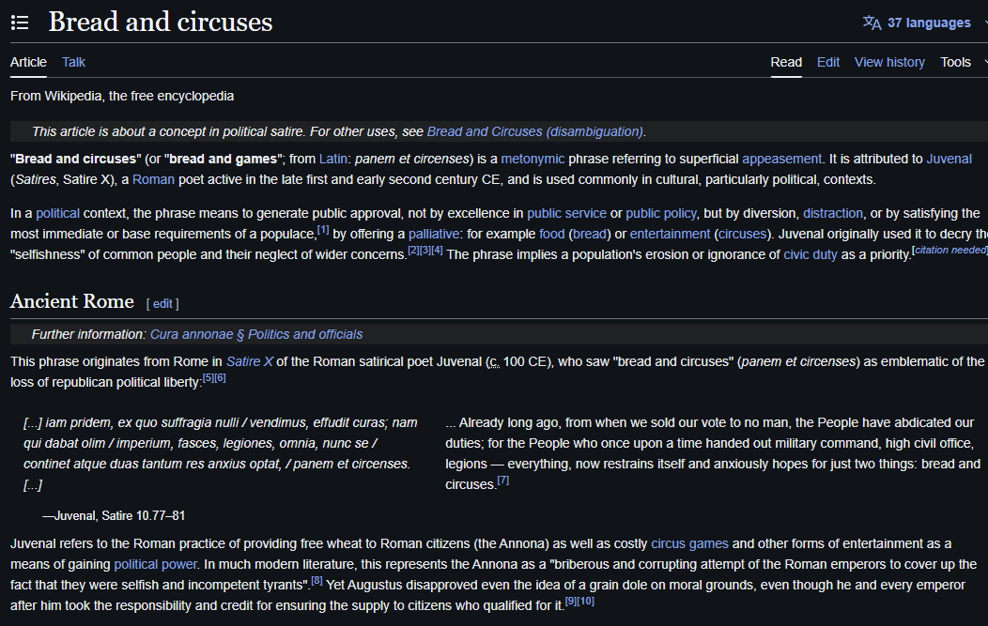Open the circuses link in parentheses
Viewport: 988px width, 626px height.
(x=742, y=235)
